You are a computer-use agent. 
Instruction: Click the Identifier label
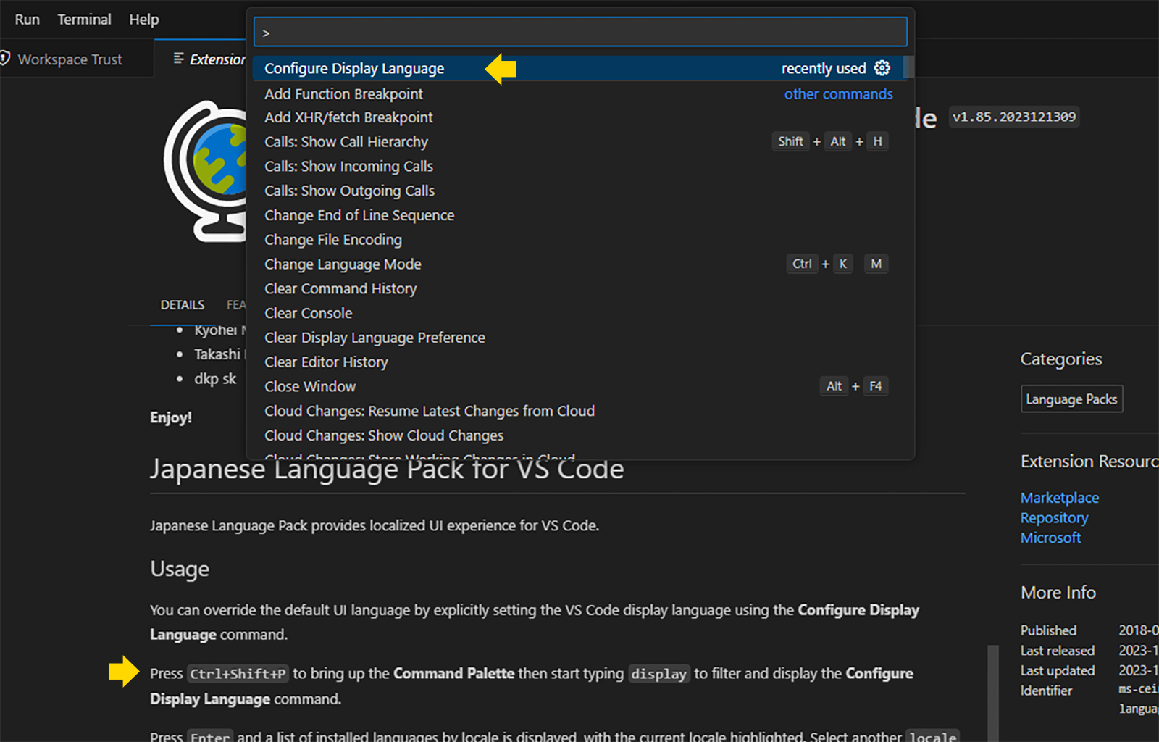1046,691
